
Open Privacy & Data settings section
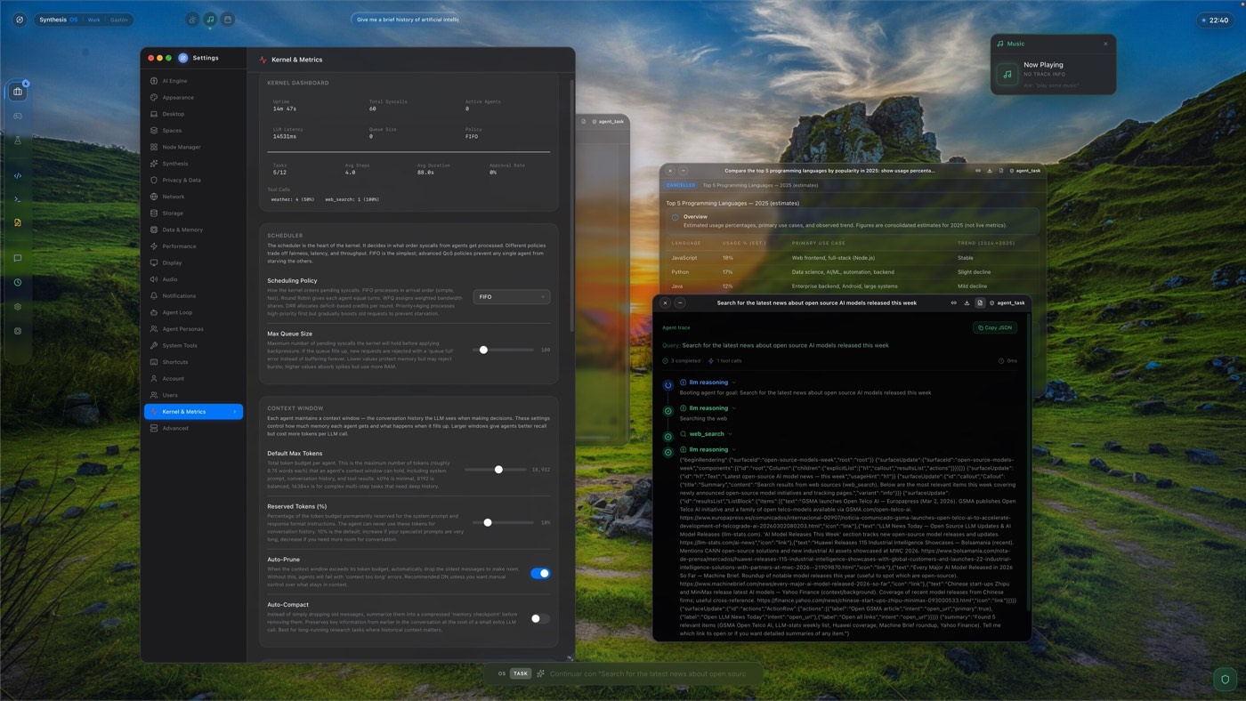coord(193,180)
